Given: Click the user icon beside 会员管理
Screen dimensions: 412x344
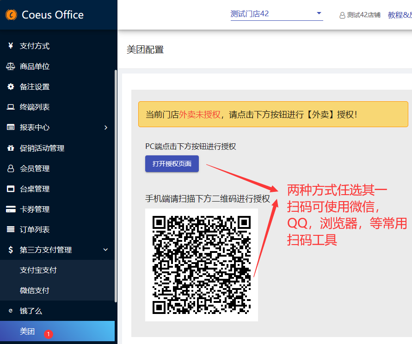Looking at the screenshot, I should click(x=11, y=168).
